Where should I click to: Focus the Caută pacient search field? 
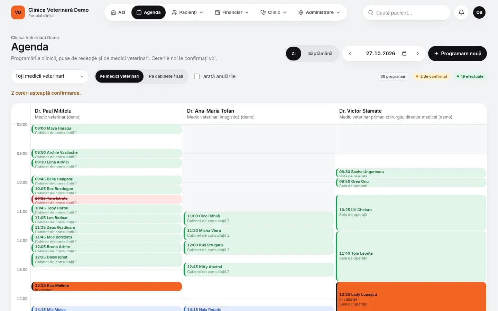(407, 12)
